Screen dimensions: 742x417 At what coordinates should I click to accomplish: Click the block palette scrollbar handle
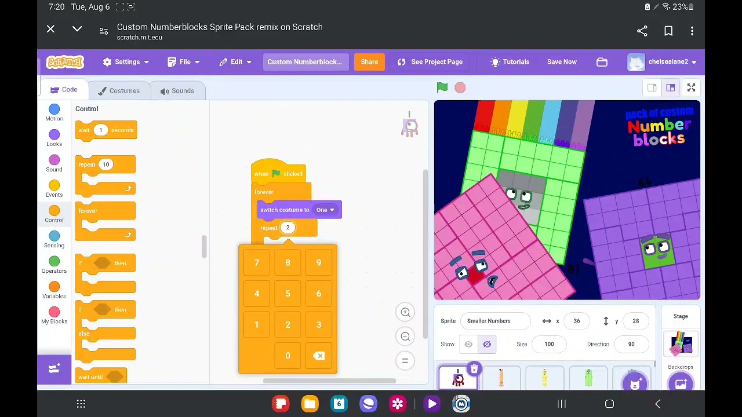click(x=203, y=247)
